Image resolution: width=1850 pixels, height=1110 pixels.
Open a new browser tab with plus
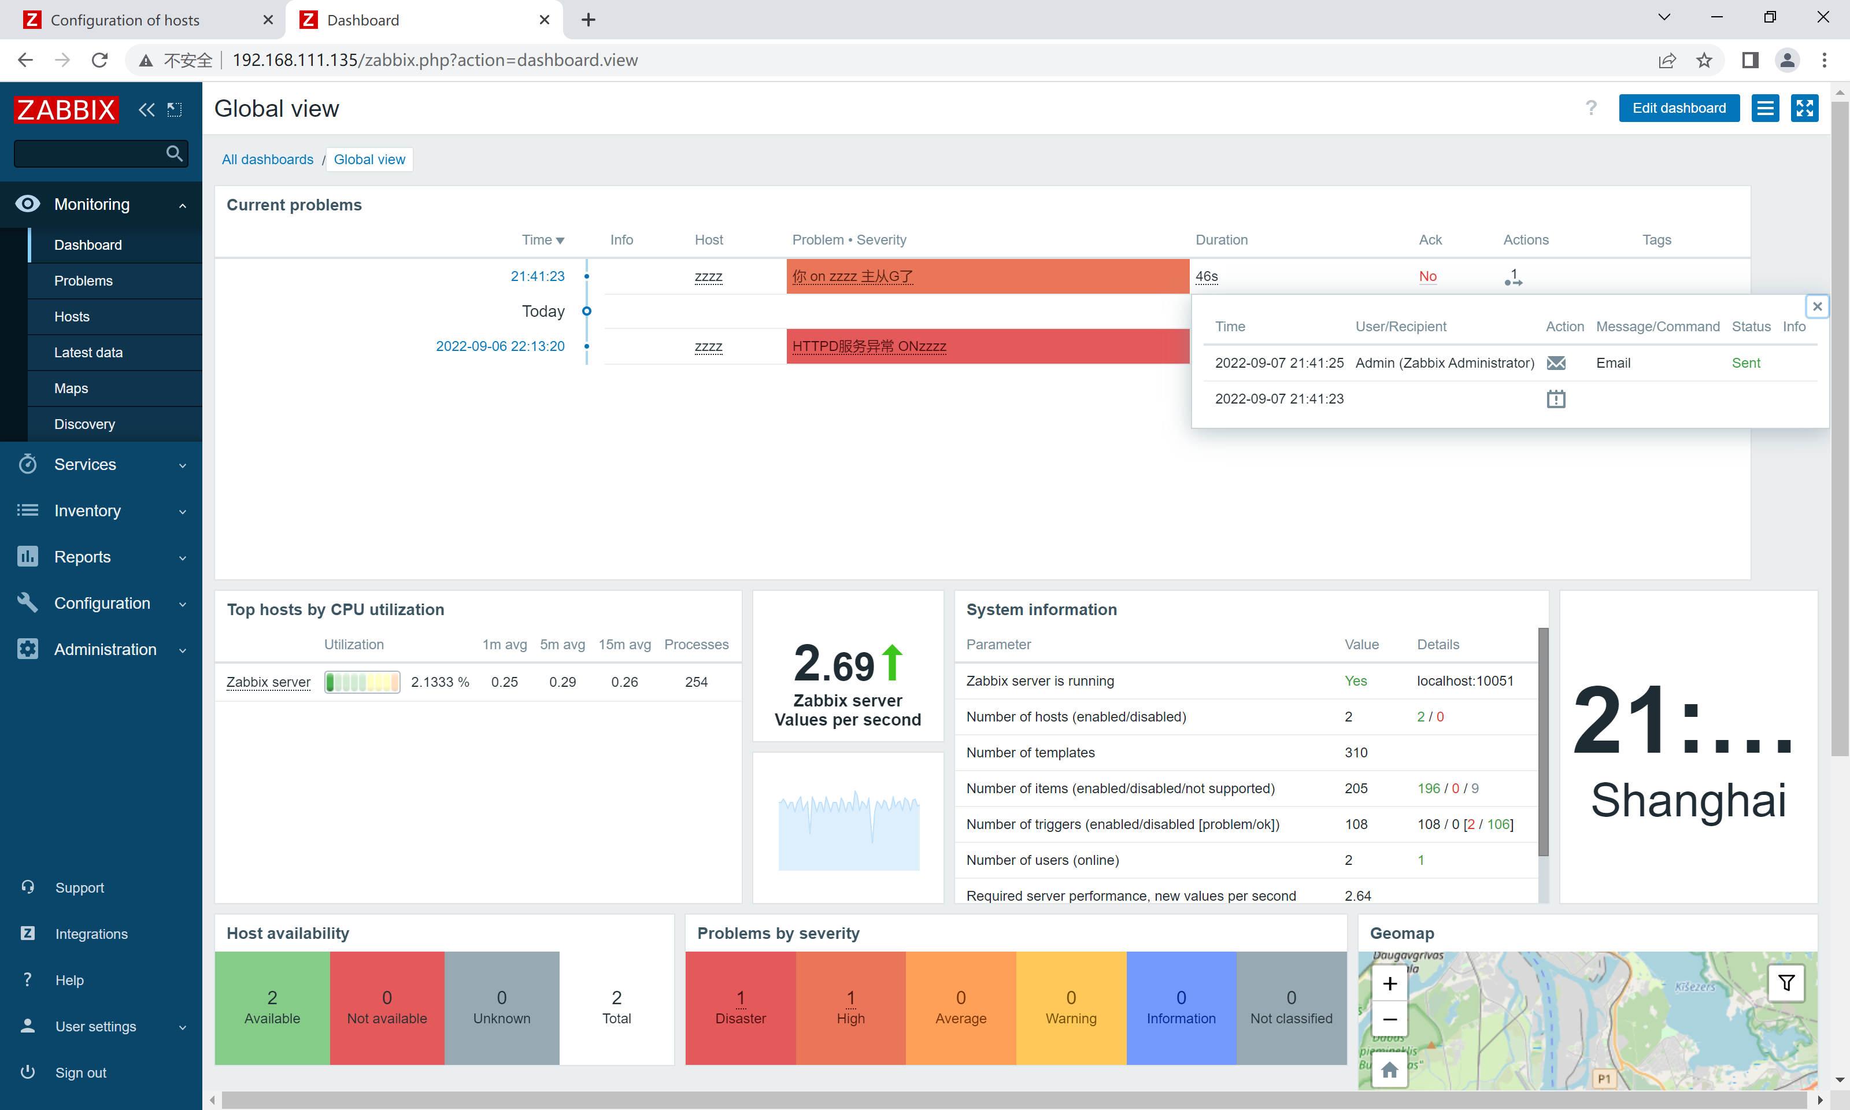pyautogui.click(x=588, y=20)
